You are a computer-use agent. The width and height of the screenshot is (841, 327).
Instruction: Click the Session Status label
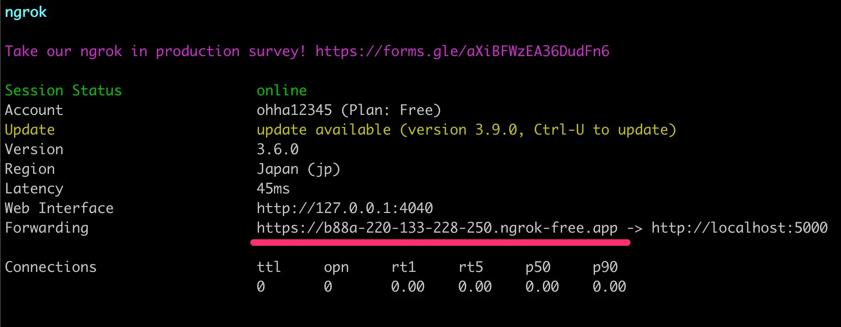(x=63, y=91)
